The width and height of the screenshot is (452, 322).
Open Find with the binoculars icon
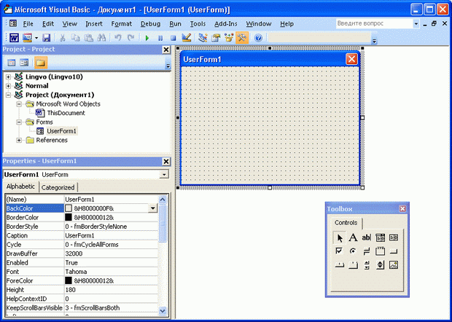(x=101, y=38)
